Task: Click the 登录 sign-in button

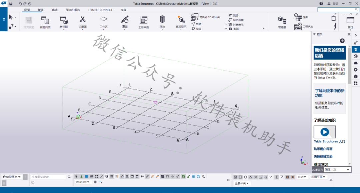Action: pyautogui.click(x=333, y=4)
